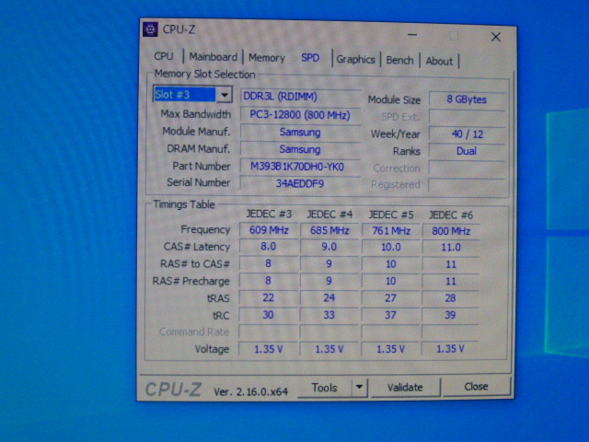Click the 685 MHz frequency cell
Viewport: 589px width, 442px height.
(x=329, y=230)
